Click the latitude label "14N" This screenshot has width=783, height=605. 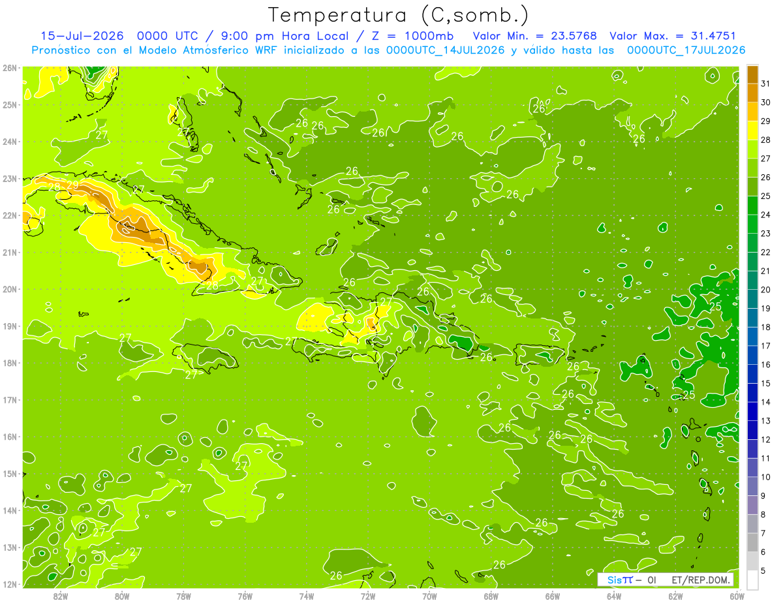click(9, 510)
